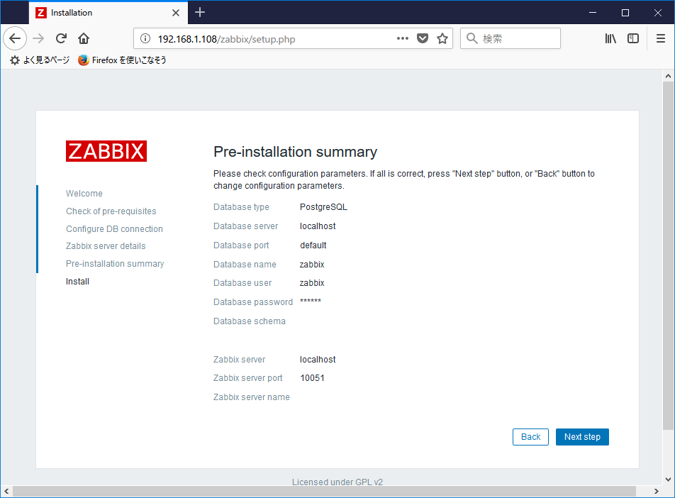The height and width of the screenshot is (498, 675).
Task: Toggle the Firefox sidebar icon
Action: [x=633, y=38]
